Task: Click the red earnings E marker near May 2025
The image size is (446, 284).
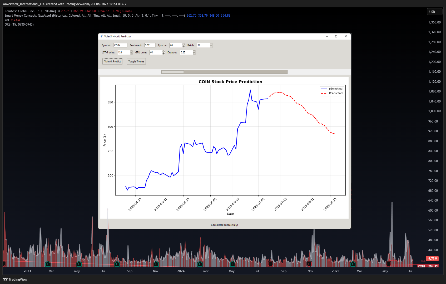Action: [388, 264]
